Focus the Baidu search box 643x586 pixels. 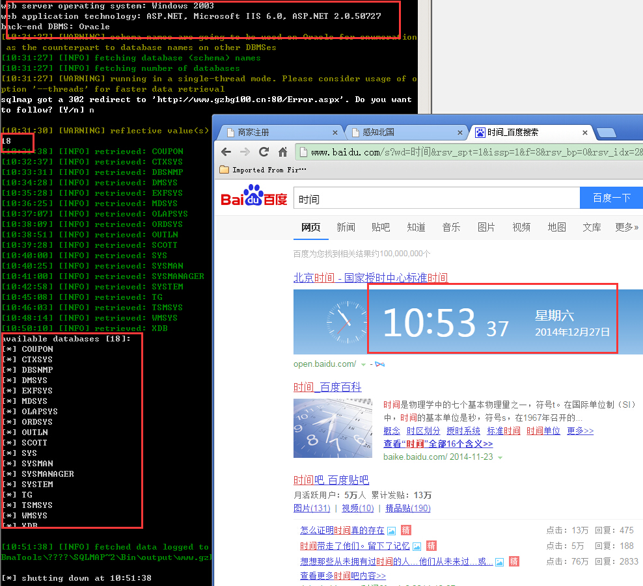(436, 198)
